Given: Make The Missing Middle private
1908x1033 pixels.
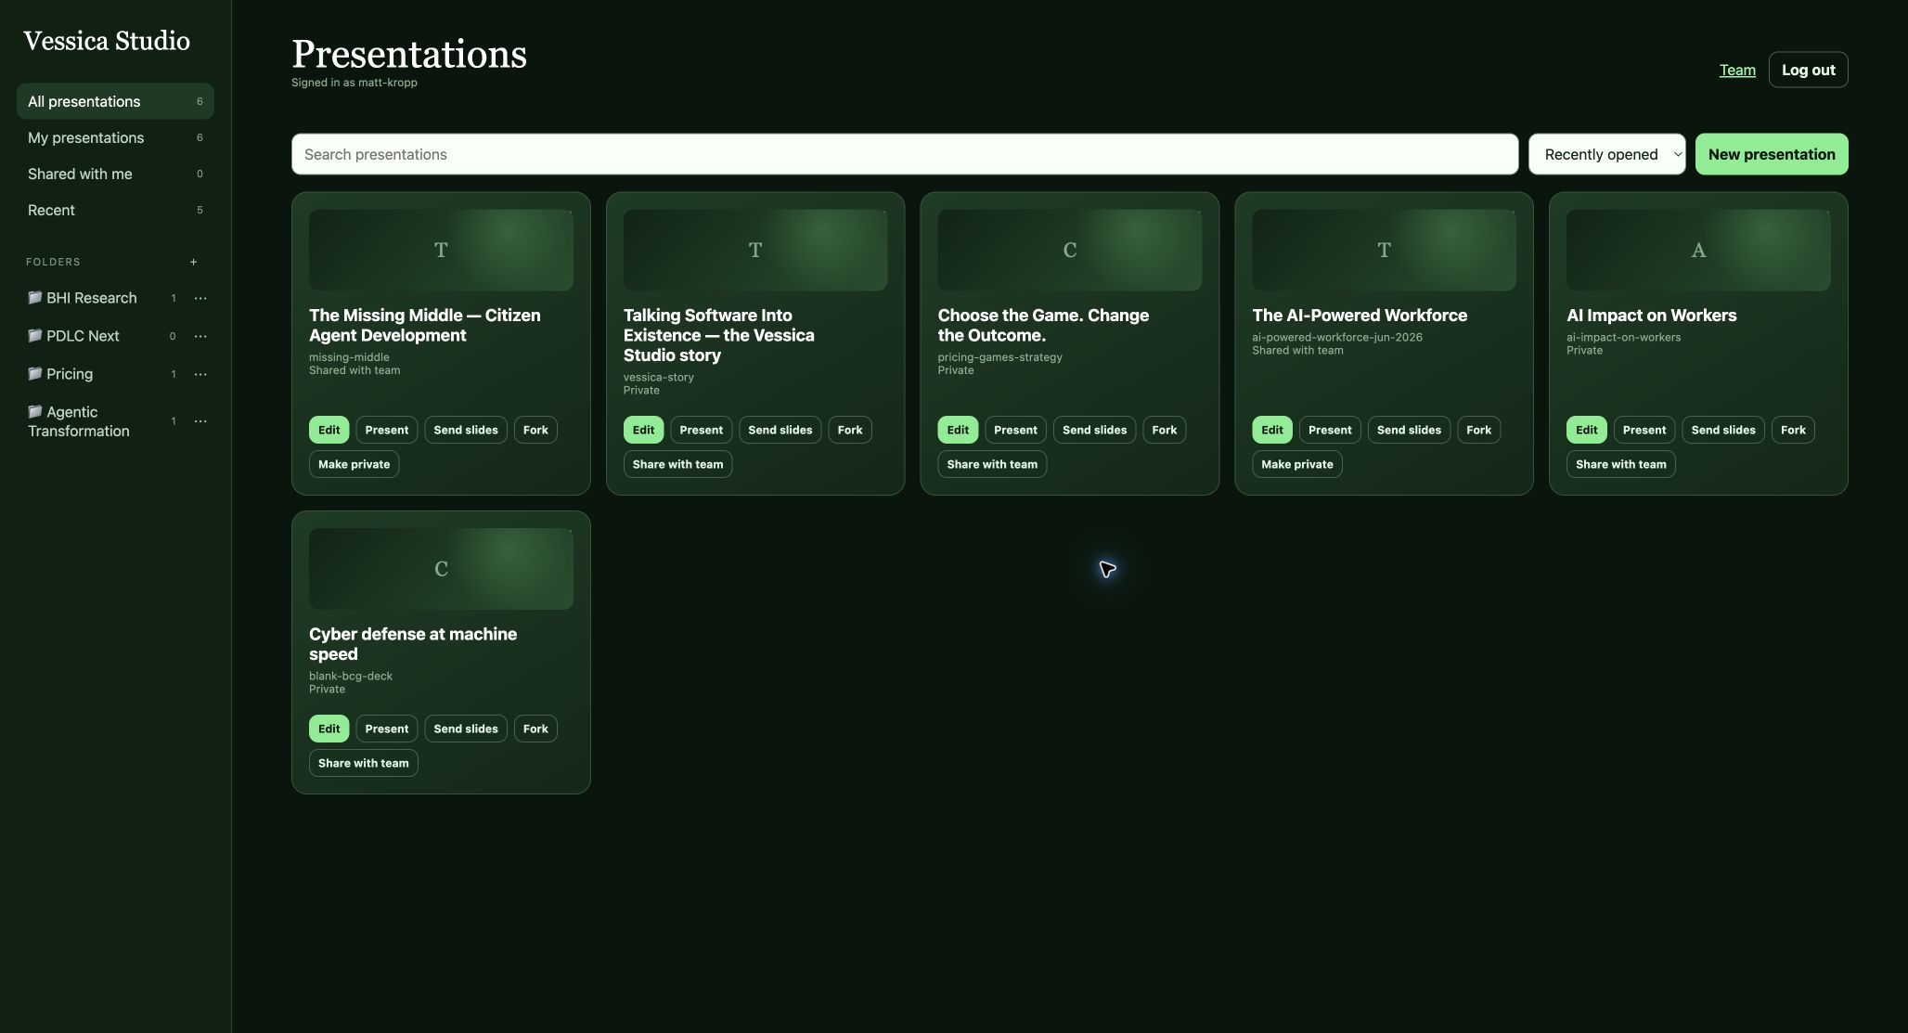Looking at the screenshot, I should coord(355,464).
